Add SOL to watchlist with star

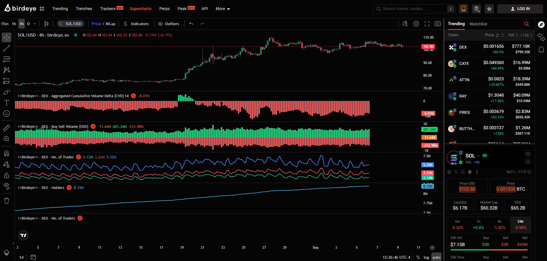point(528,154)
